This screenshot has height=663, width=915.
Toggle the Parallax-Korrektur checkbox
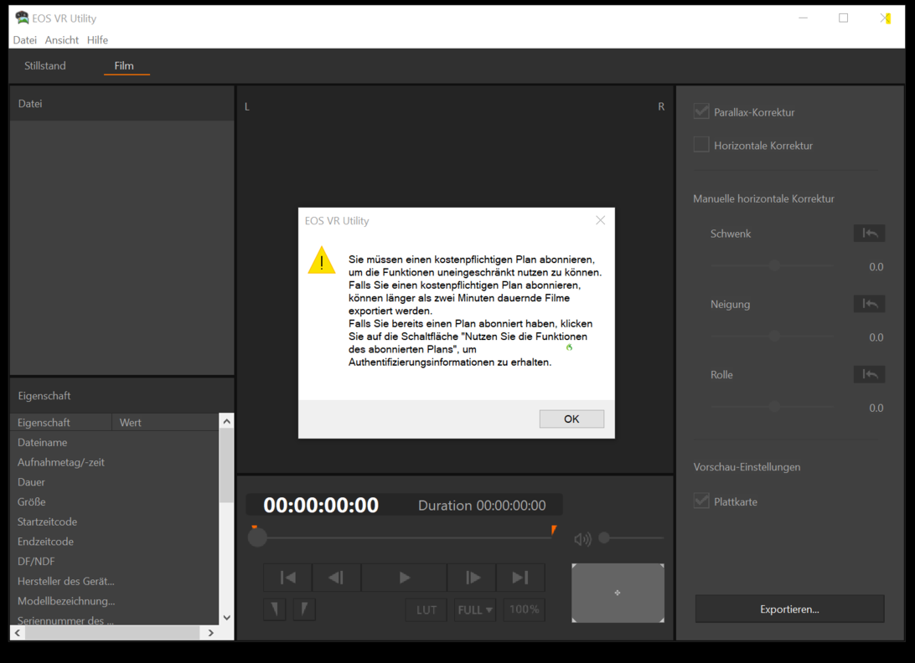click(x=701, y=111)
